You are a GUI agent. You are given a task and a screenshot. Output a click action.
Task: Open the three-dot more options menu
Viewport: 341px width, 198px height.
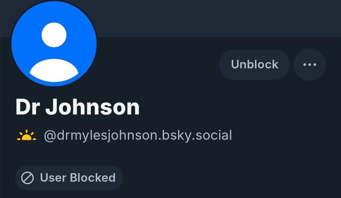coord(310,64)
